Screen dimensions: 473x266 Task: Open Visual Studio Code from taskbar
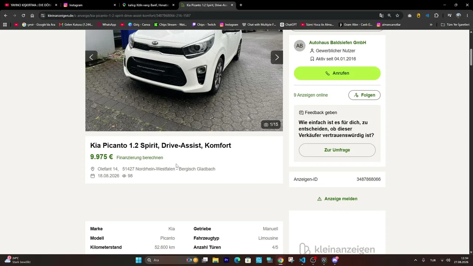(302, 260)
